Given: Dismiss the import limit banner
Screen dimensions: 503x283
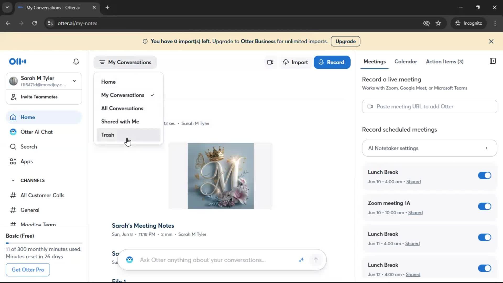Looking at the screenshot, I should [x=491, y=41].
